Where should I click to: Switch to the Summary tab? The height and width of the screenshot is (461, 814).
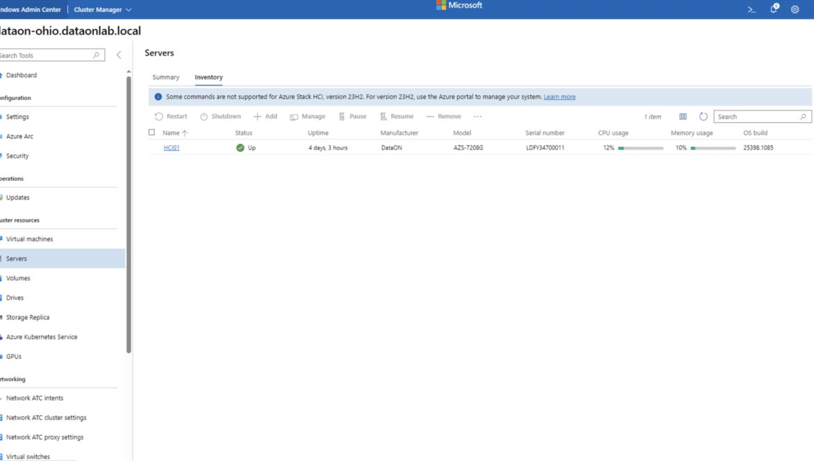point(166,77)
